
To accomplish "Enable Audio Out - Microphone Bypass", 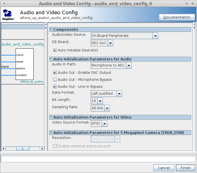I will click(55, 80).
